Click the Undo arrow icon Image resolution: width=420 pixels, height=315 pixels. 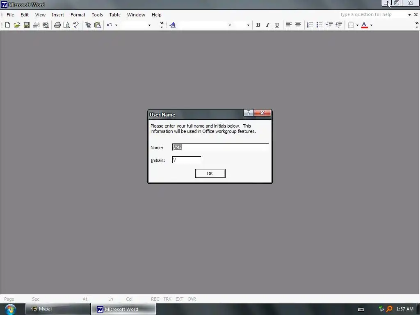coord(109,25)
